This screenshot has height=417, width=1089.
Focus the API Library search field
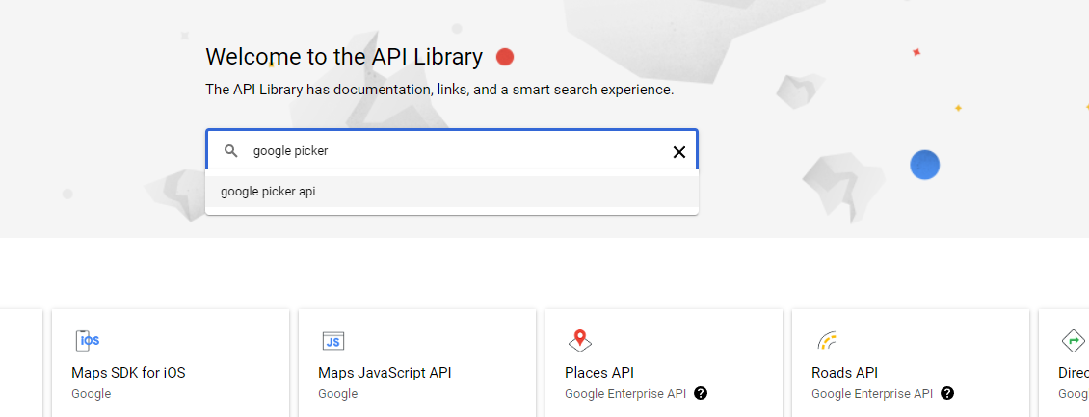point(453,151)
